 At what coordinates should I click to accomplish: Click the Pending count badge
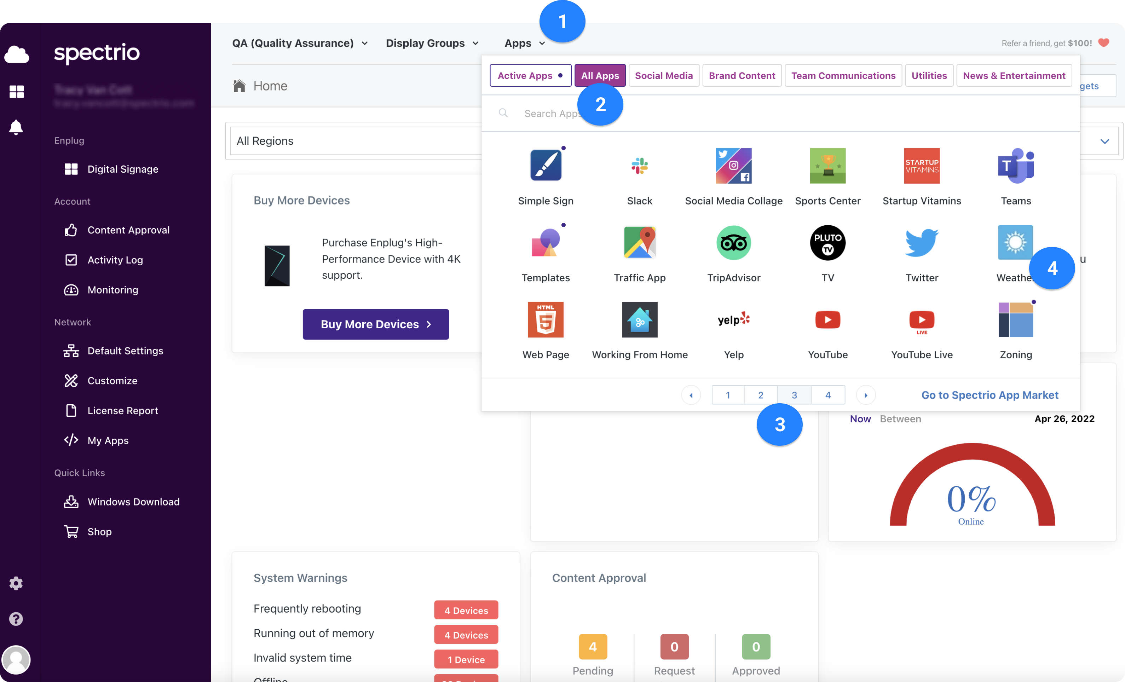593,646
